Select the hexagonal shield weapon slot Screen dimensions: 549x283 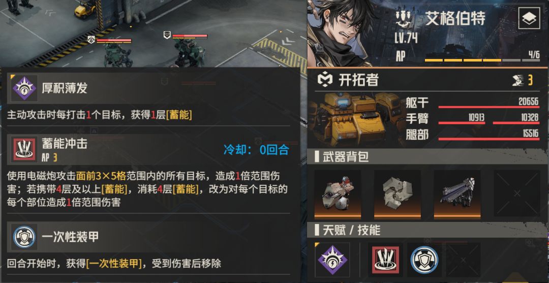pos(398,193)
